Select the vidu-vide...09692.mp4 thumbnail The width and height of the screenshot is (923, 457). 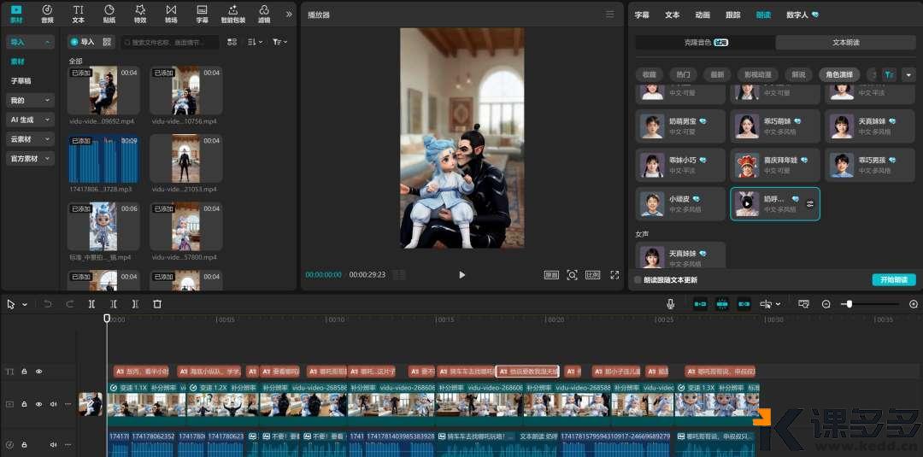point(103,90)
